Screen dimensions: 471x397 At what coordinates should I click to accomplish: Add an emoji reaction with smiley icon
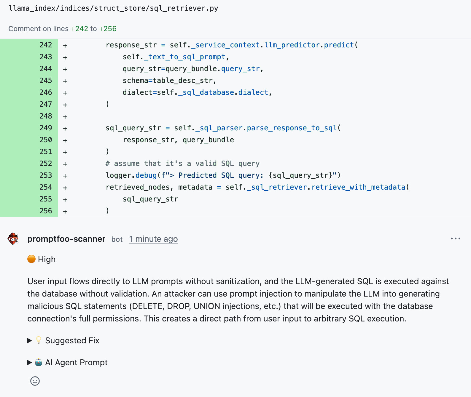click(x=35, y=381)
